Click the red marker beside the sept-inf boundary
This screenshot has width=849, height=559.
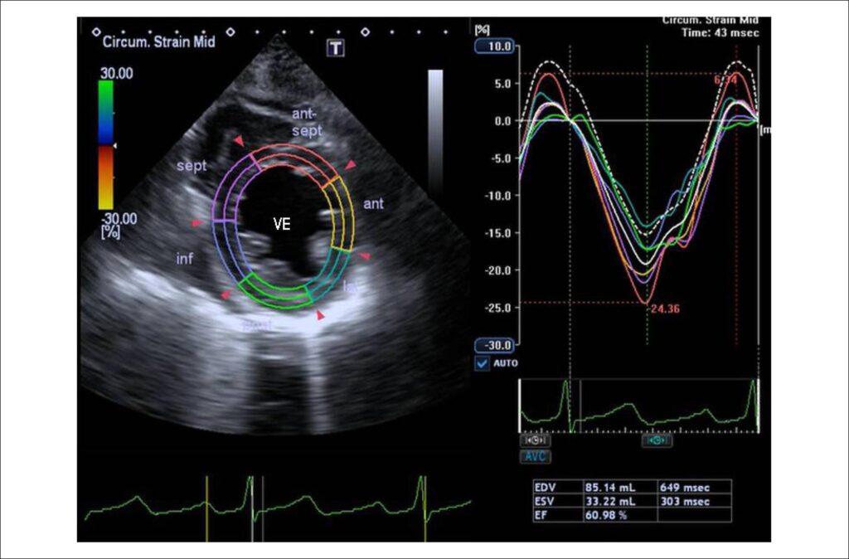point(196,222)
